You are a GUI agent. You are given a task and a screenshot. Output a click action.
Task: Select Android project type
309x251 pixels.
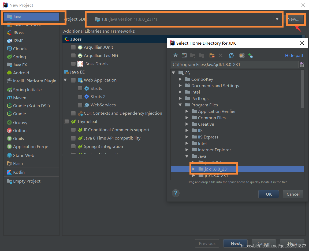click(32, 73)
